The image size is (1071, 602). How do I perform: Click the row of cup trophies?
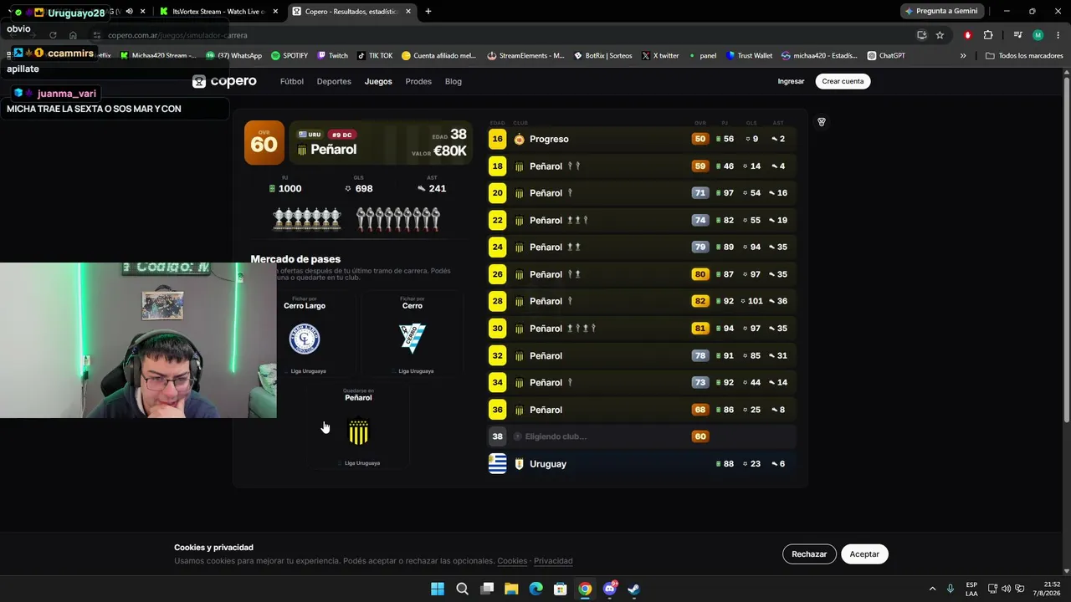click(x=398, y=218)
